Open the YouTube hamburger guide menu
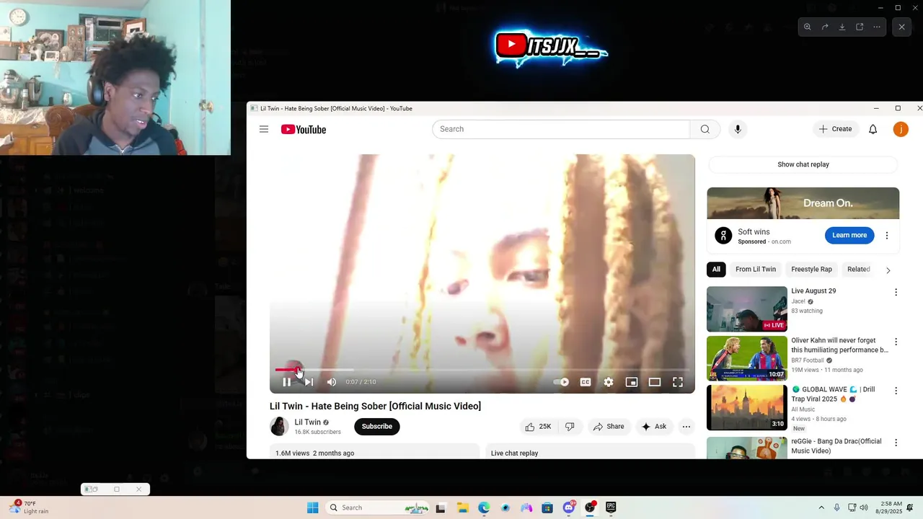The height and width of the screenshot is (519, 923). [x=264, y=129]
